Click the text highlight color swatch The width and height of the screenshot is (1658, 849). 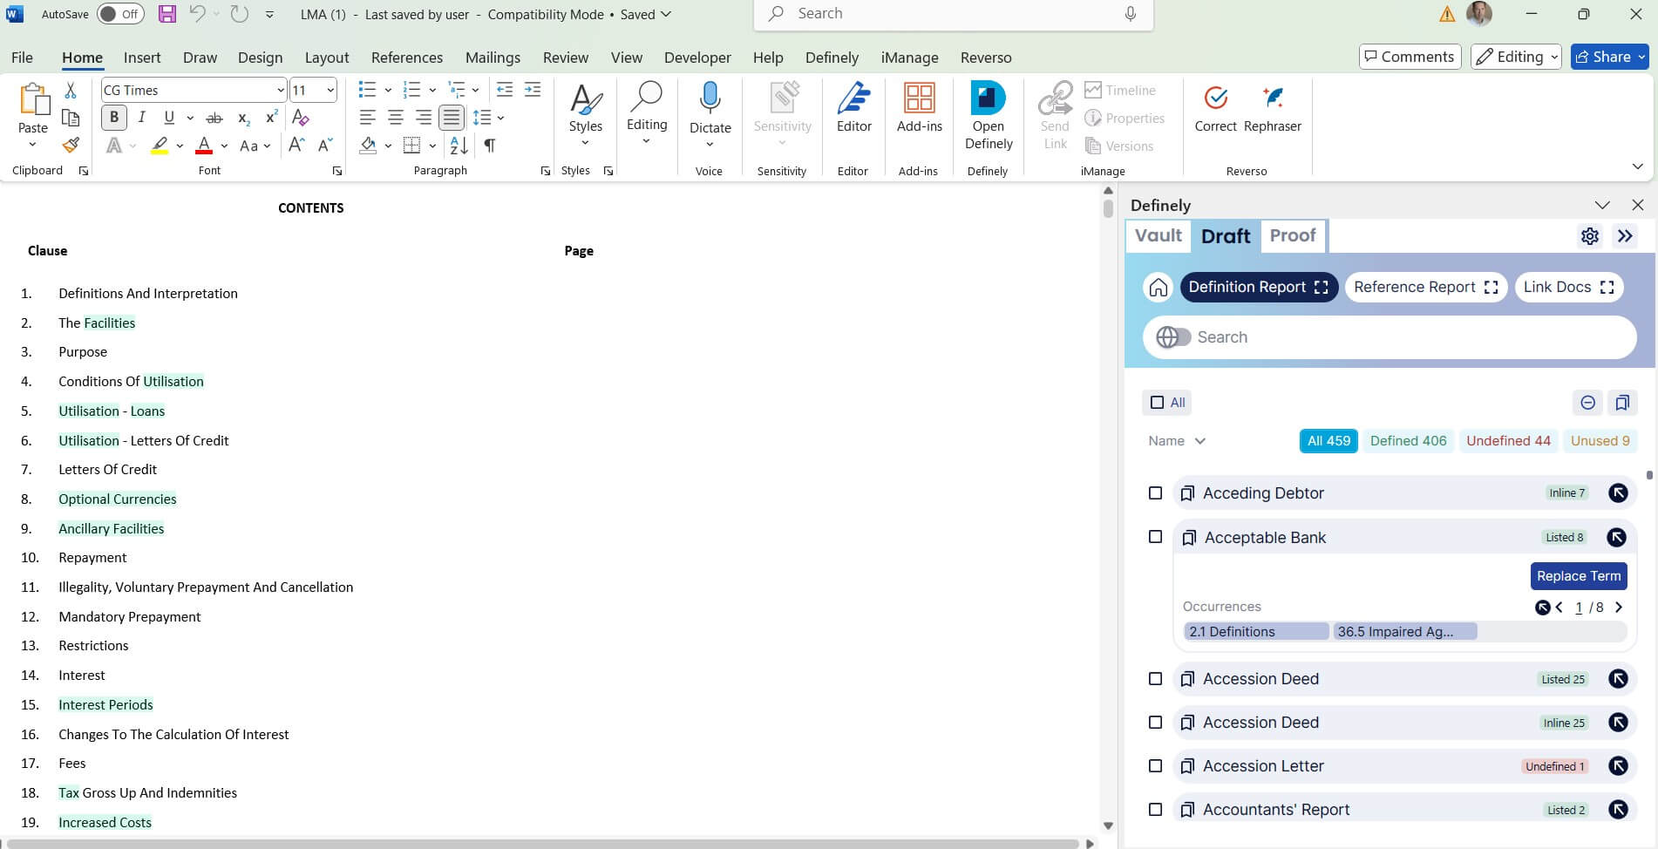[160, 146]
